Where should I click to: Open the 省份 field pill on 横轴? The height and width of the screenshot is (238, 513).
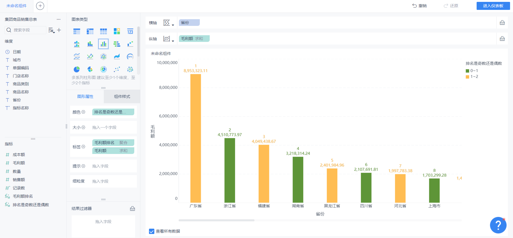[189, 23]
